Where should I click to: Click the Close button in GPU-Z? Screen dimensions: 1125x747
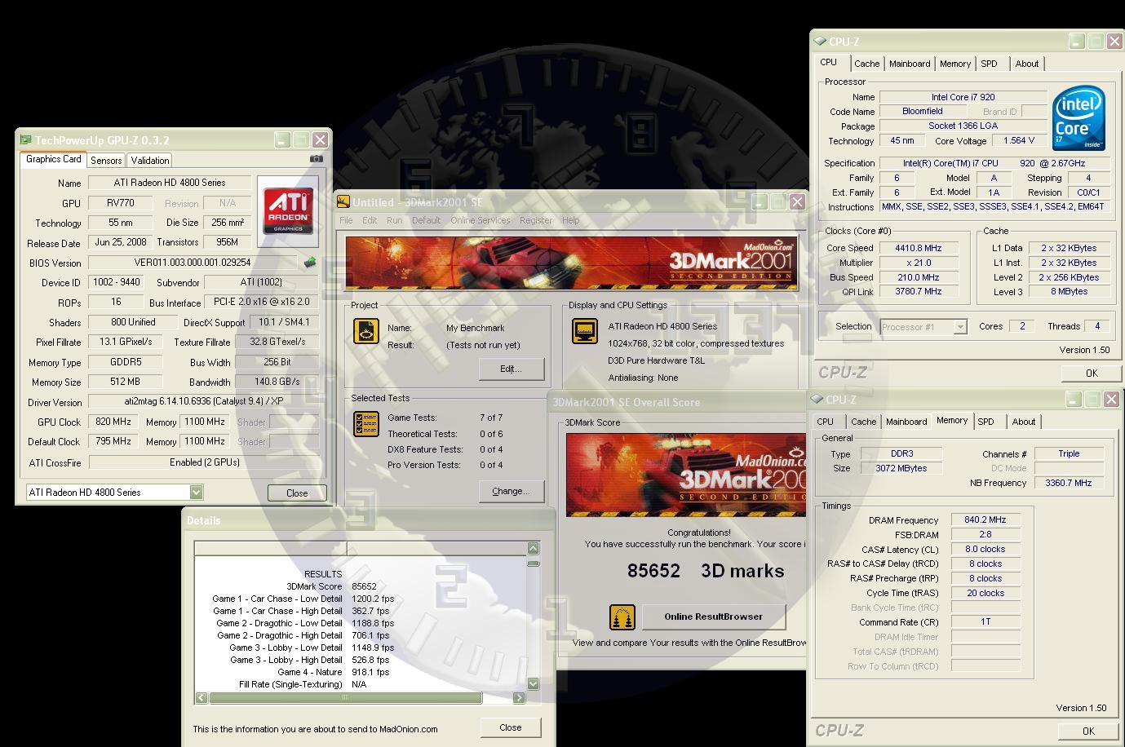(x=297, y=493)
